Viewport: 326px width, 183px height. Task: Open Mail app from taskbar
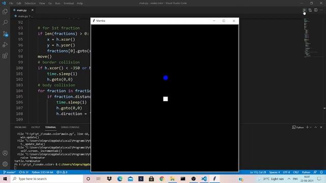tap(130, 178)
